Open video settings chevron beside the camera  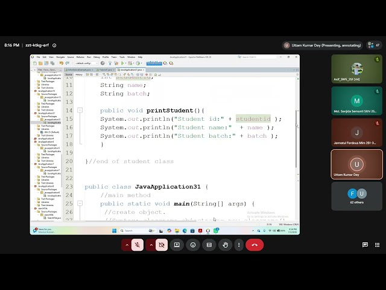[151, 245]
